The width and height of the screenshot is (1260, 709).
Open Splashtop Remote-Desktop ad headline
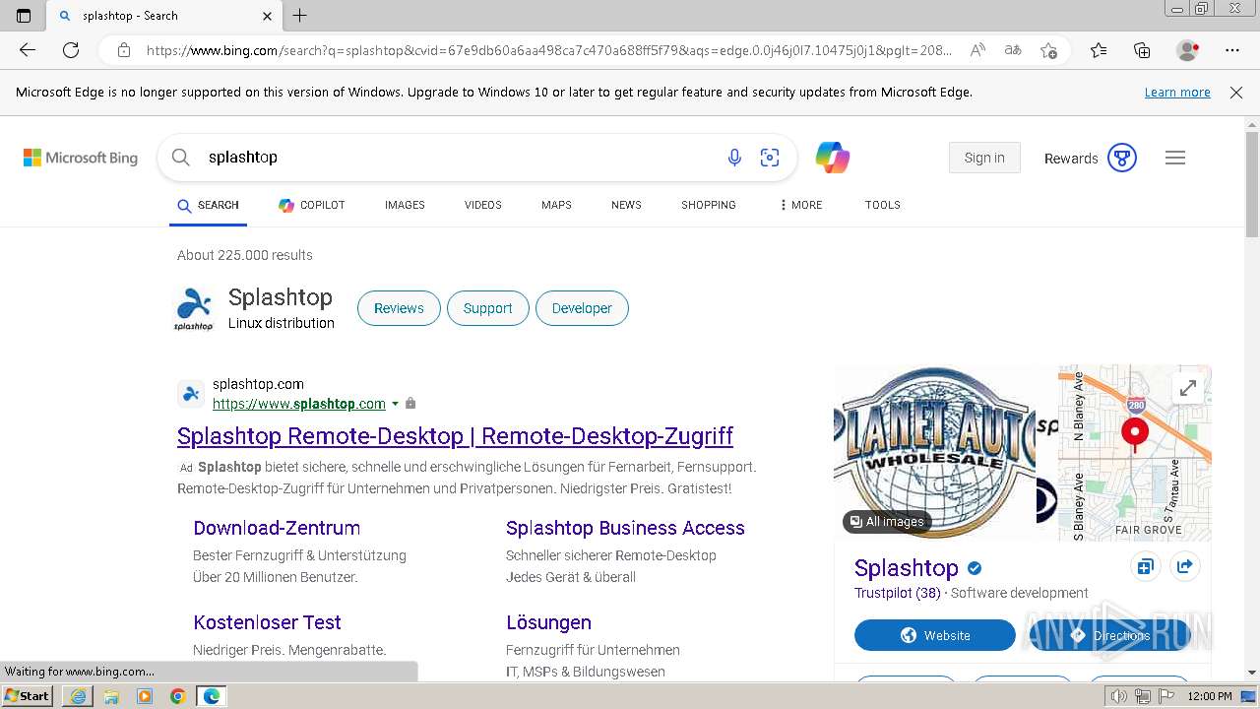[455, 436]
